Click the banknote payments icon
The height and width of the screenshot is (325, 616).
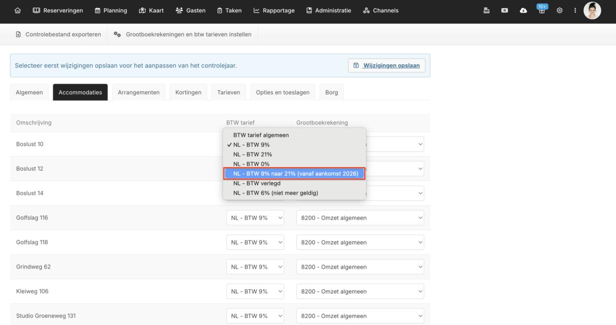504,11
